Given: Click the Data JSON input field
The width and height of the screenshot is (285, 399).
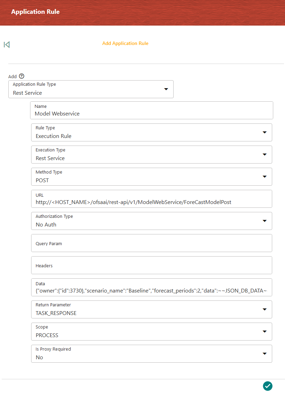Looking at the screenshot, I should coord(151,287).
